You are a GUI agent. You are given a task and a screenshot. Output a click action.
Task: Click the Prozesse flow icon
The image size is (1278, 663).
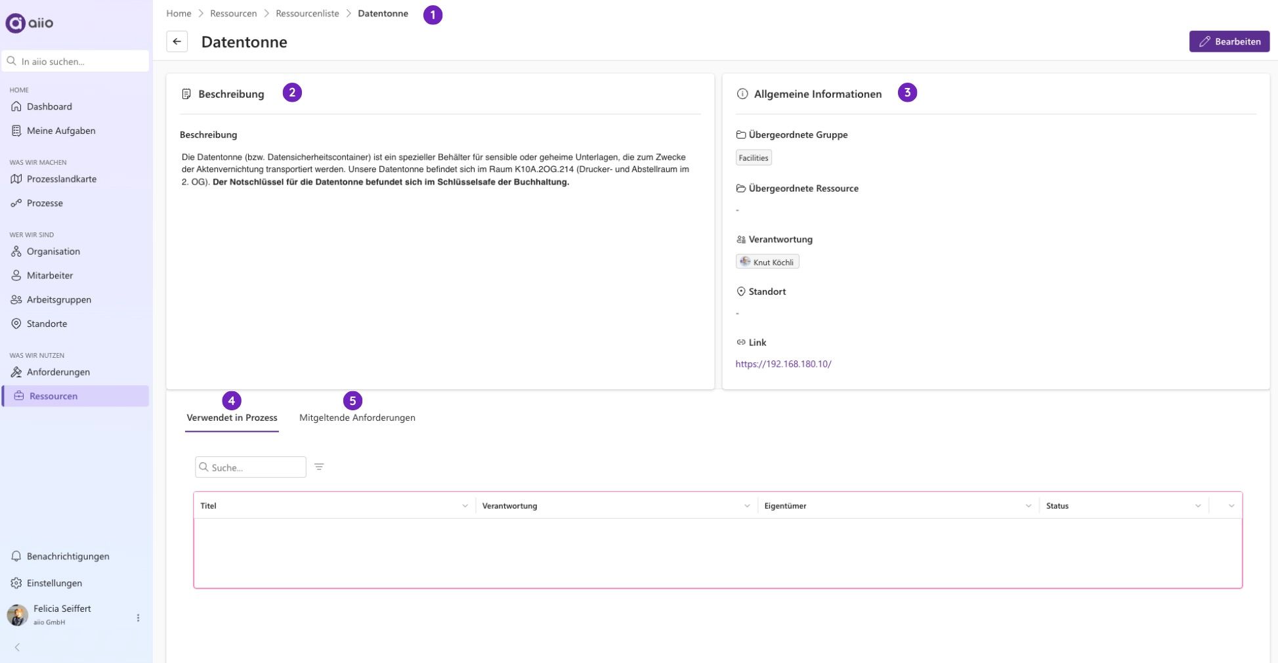point(16,203)
